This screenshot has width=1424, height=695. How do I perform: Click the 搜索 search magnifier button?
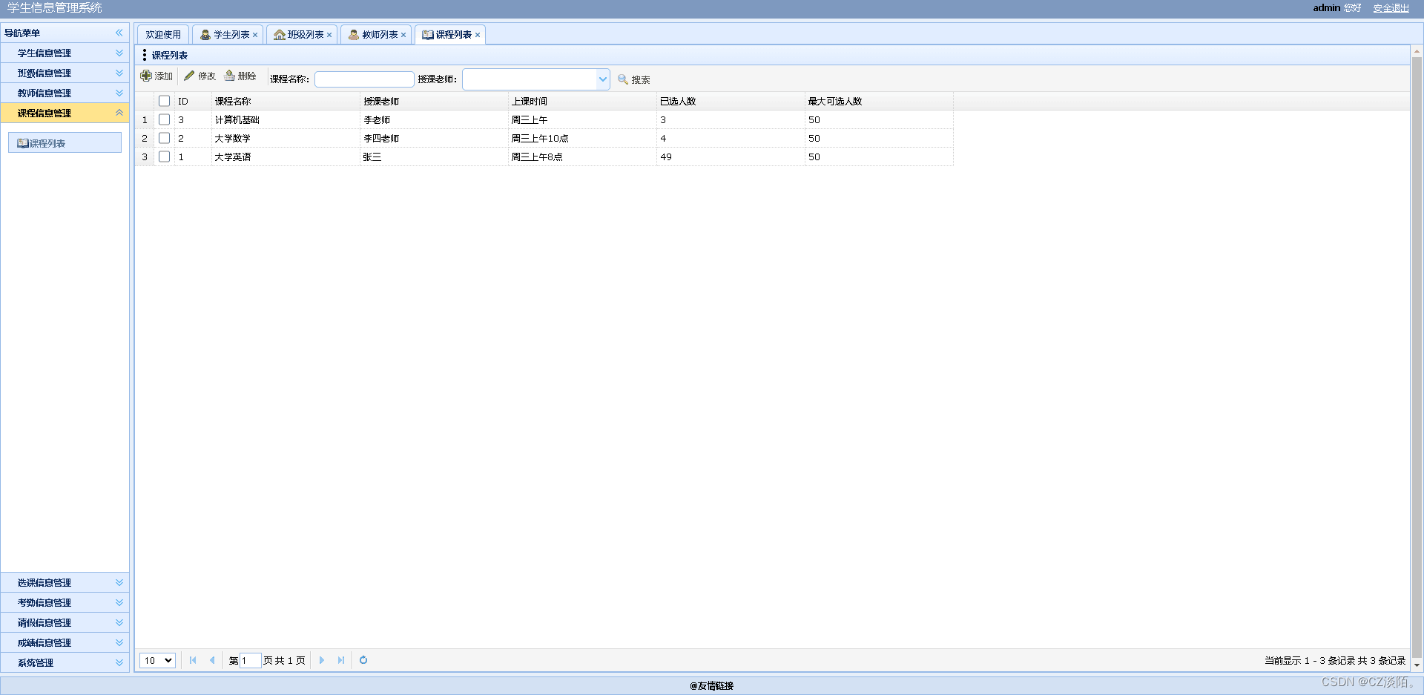(x=634, y=79)
